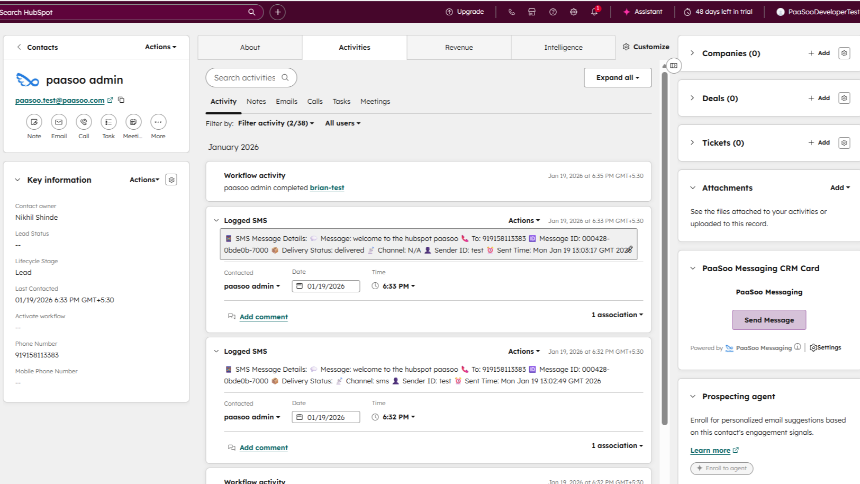Click the settings gear beside Deals Add
Viewport: 860px width, 484px height.
[844, 98]
